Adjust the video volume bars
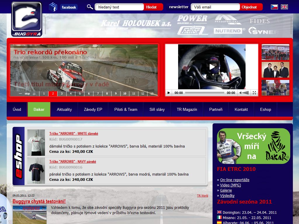The height and width of the screenshot is (224, 299). point(245,93)
